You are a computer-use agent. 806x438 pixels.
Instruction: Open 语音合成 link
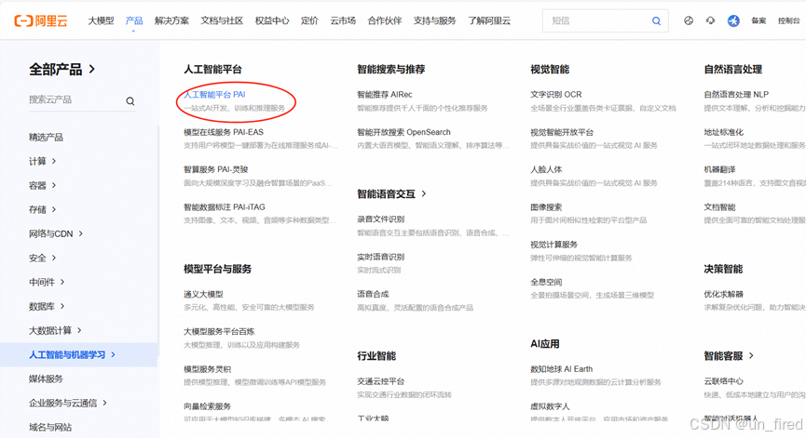[374, 294]
